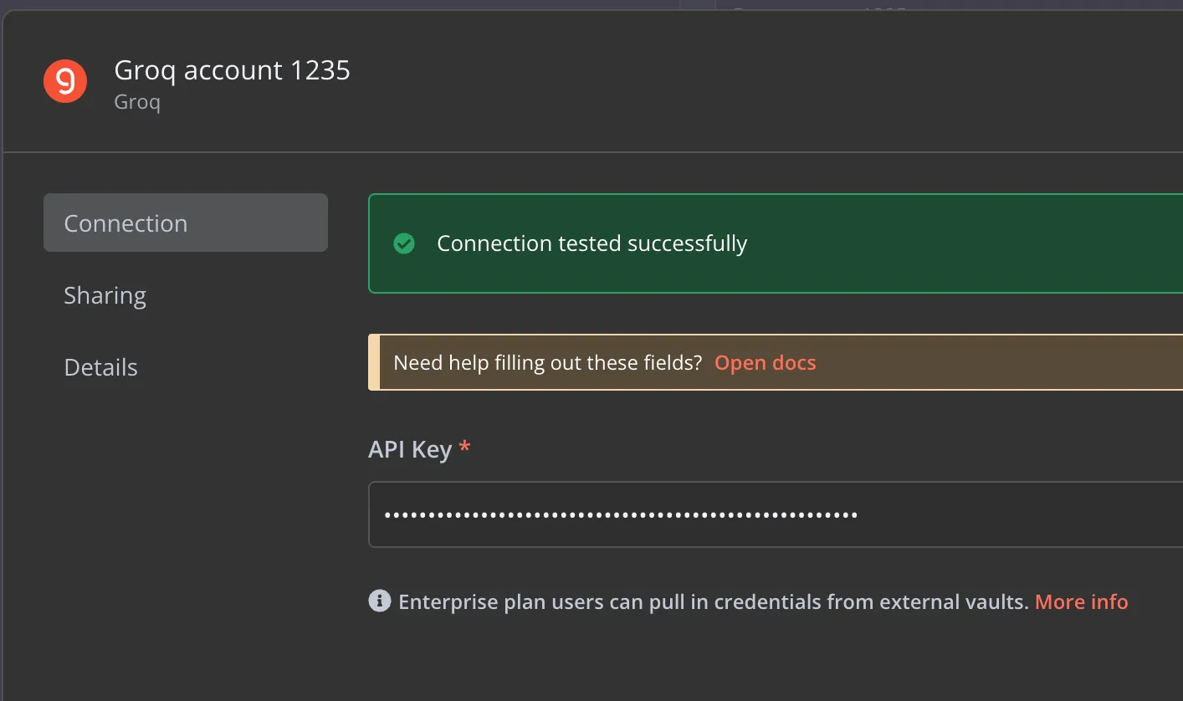Click the API Key field label
This screenshot has width=1183, height=701.
(419, 449)
